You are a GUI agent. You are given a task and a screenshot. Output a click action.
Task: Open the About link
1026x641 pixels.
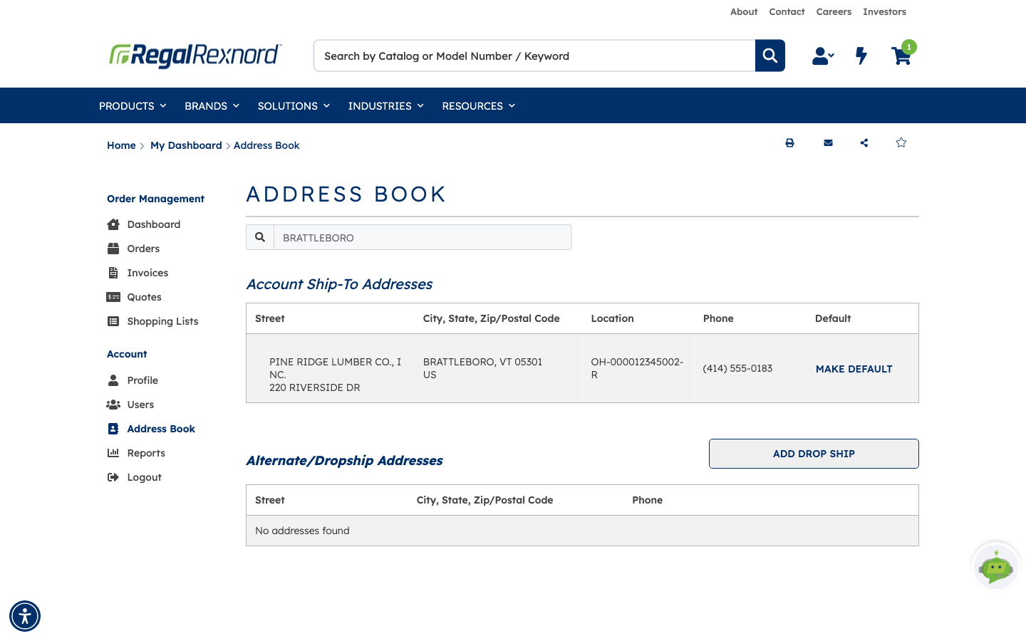[x=744, y=12]
